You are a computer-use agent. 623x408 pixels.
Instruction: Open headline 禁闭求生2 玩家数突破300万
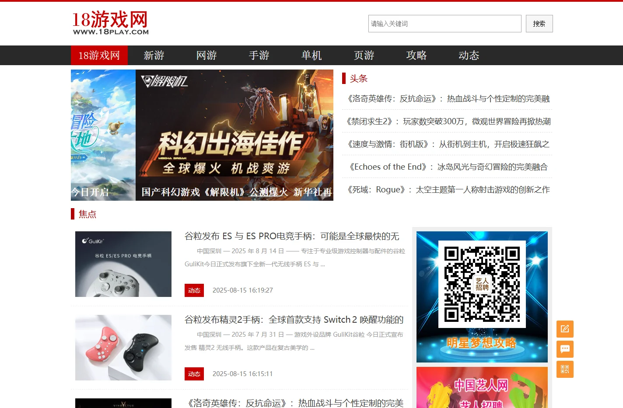tap(448, 122)
